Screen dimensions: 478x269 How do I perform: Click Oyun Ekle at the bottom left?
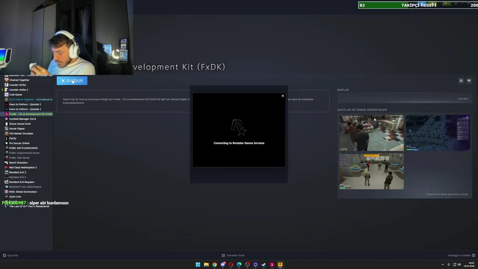[10, 256]
